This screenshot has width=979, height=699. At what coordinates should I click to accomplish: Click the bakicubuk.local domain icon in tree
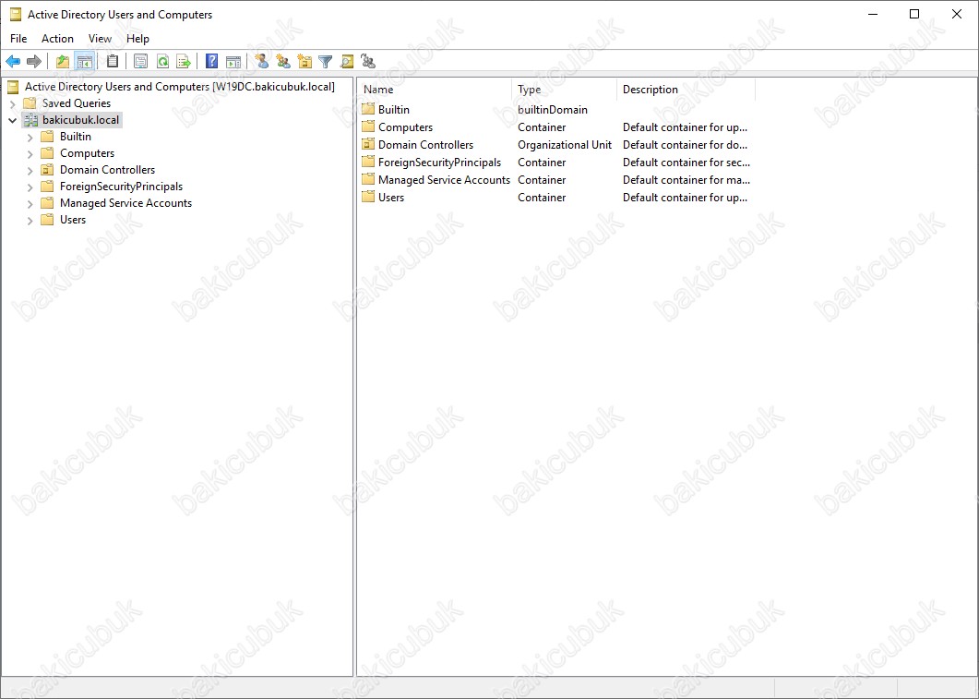pyautogui.click(x=31, y=120)
